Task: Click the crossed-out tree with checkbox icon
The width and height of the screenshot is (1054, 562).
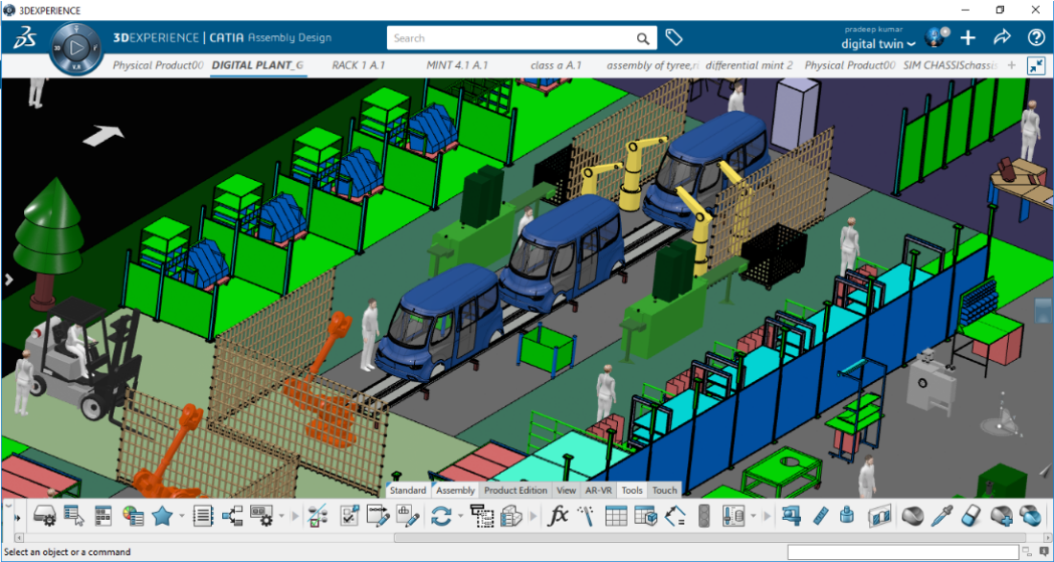Action: point(317,516)
